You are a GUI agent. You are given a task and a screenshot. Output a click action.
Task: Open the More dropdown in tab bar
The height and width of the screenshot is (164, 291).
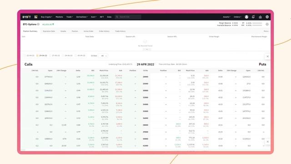tap(266, 31)
